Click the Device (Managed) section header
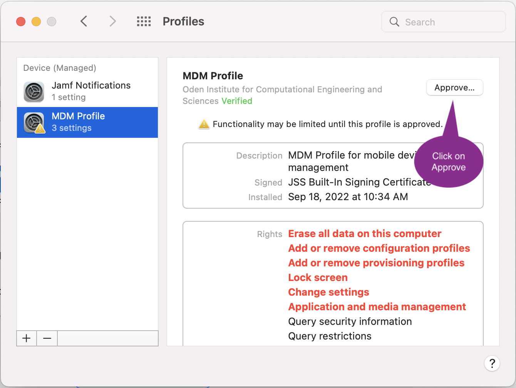The width and height of the screenshot is (516, 388). (x=60, y=68)
